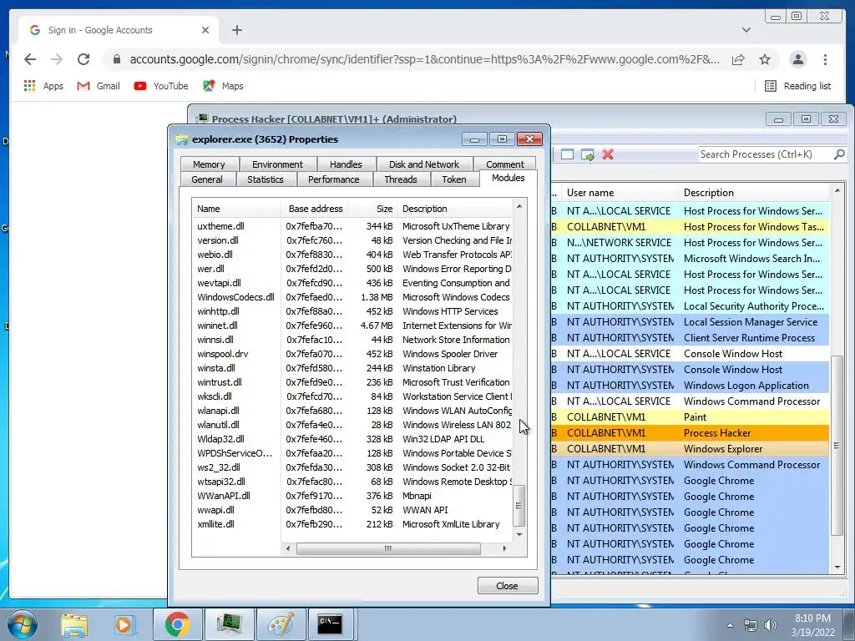Click modules list scroll-up arrow
Screen dimensions: 855x641
519,207
